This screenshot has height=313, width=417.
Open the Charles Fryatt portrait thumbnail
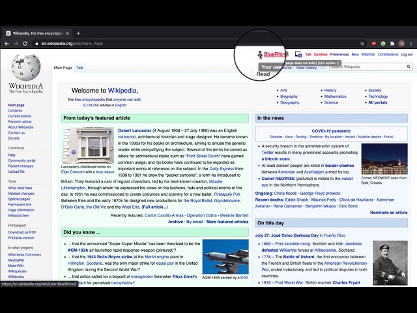click(x=390, y=263)
